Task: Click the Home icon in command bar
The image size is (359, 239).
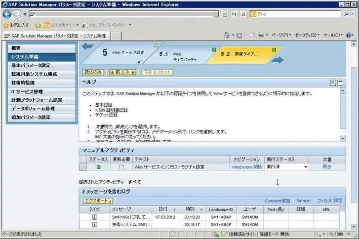Action: (227, 35)
